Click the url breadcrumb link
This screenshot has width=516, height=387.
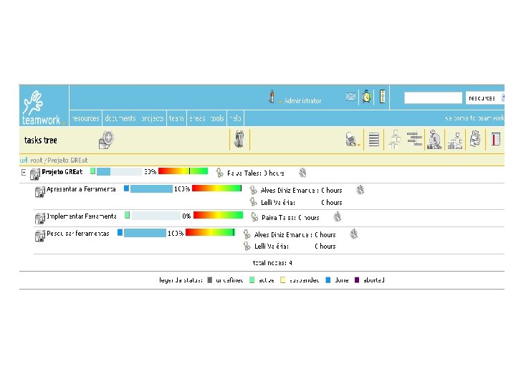click(x=24, y=161)
